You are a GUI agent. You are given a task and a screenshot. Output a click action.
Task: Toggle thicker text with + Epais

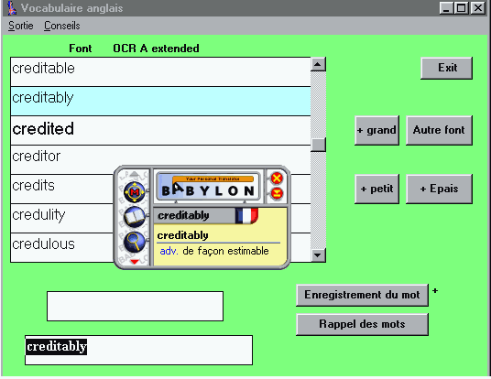439,189
